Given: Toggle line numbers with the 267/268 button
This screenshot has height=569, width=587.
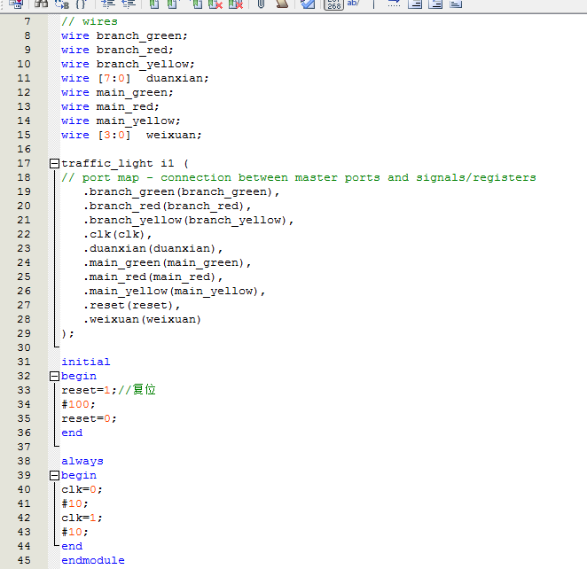Looking at the screenshot, I should [333, 4].
